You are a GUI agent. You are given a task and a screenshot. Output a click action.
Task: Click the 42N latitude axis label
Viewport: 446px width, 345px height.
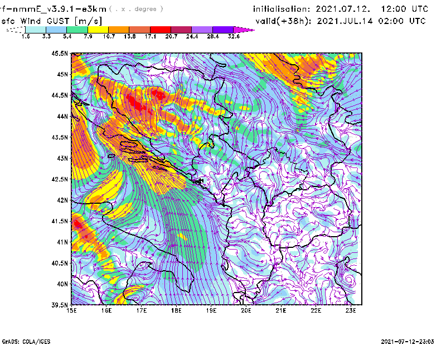[62, 200]
